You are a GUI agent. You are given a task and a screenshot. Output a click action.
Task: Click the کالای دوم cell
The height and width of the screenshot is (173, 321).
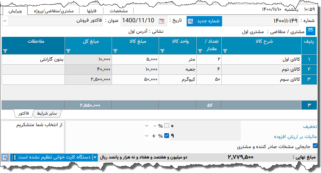tap(261, 69)
